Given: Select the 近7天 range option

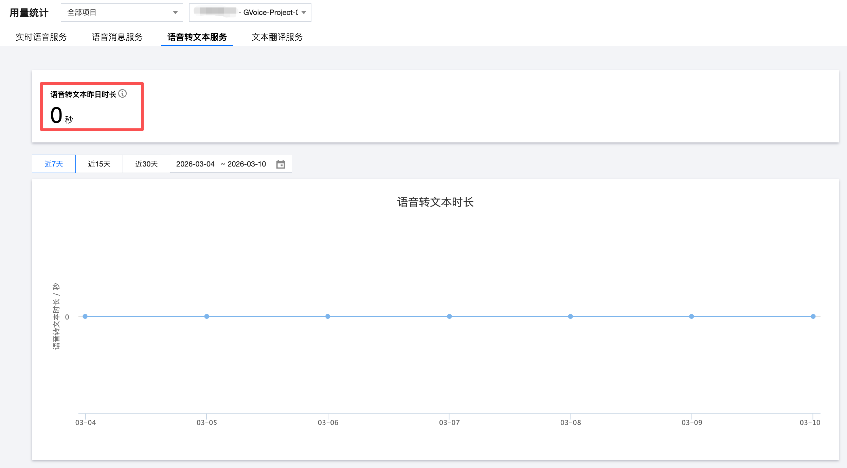Looking at the screenshot, I should (54, 164).
